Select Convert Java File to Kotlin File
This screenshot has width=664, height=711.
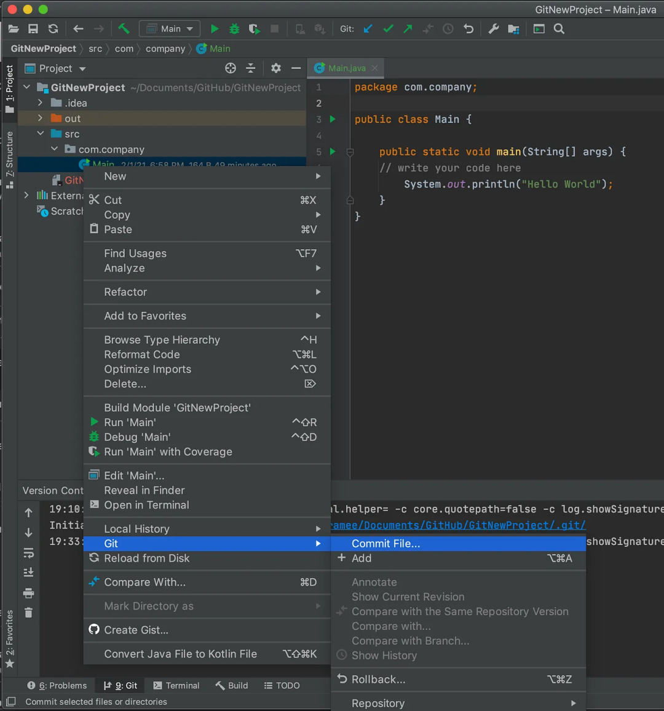(x=207, y=654)
